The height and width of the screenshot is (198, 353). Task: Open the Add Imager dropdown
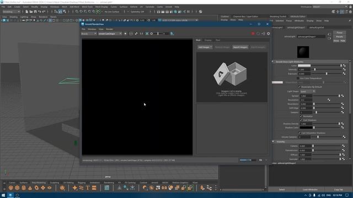coord(205,47)
